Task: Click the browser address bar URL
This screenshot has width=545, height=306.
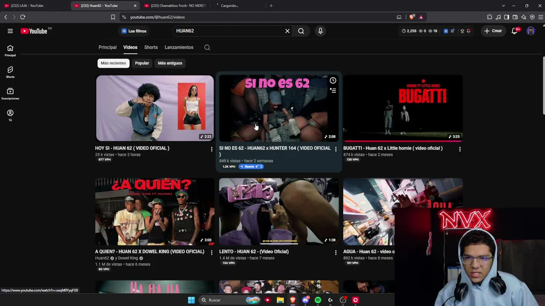Action: 157,17
